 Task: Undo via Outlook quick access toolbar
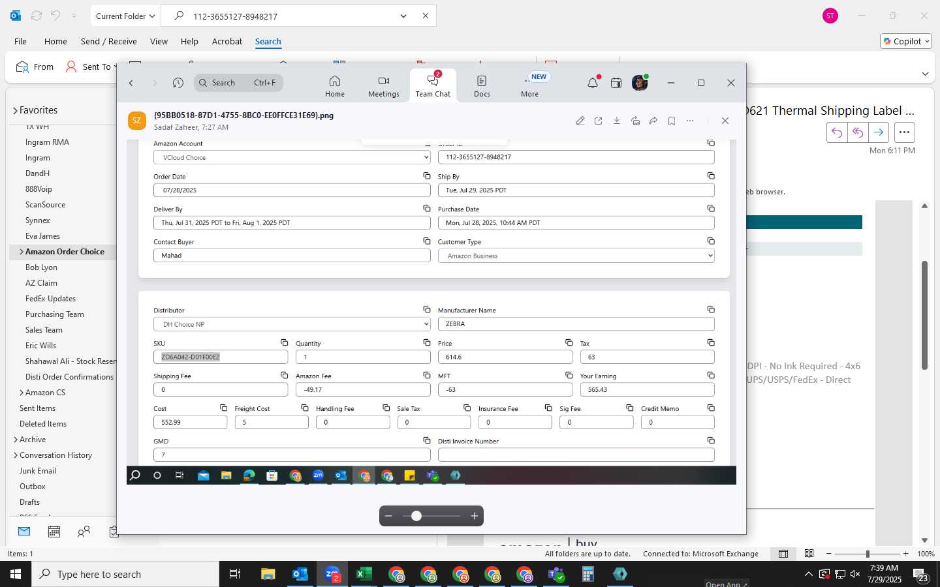55,16
